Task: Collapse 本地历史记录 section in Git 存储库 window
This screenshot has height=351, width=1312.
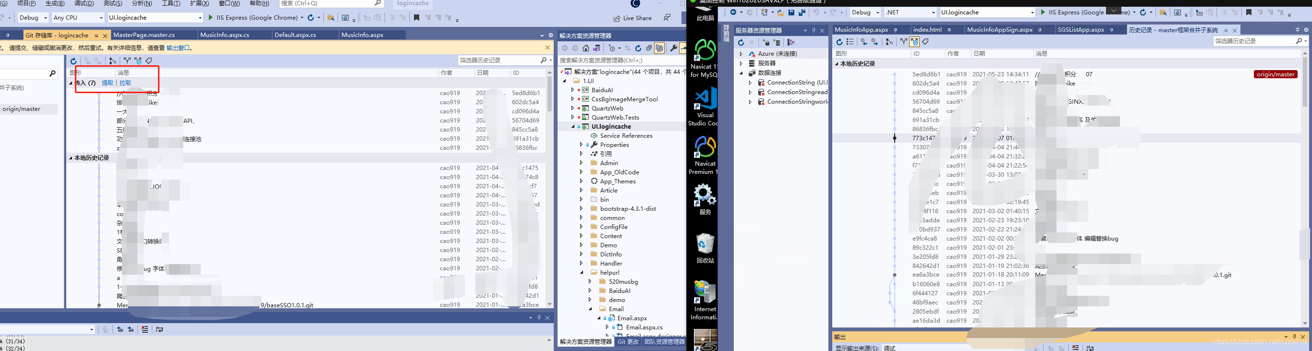Action: [71, 158]
